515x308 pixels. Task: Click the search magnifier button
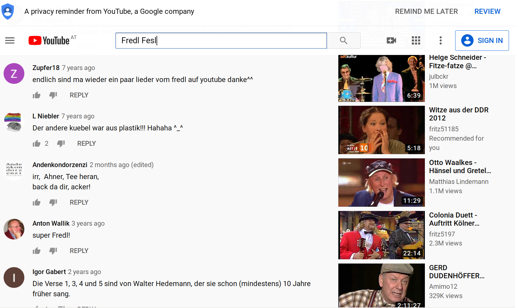[x=343, y=41]
